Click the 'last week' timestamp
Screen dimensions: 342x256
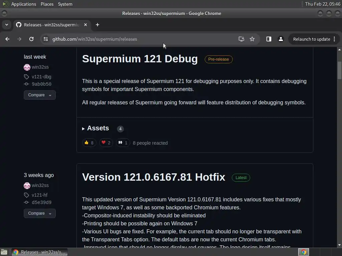[35, 57]
